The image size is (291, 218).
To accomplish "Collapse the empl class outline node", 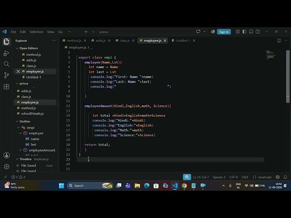I will coord(18,128).
